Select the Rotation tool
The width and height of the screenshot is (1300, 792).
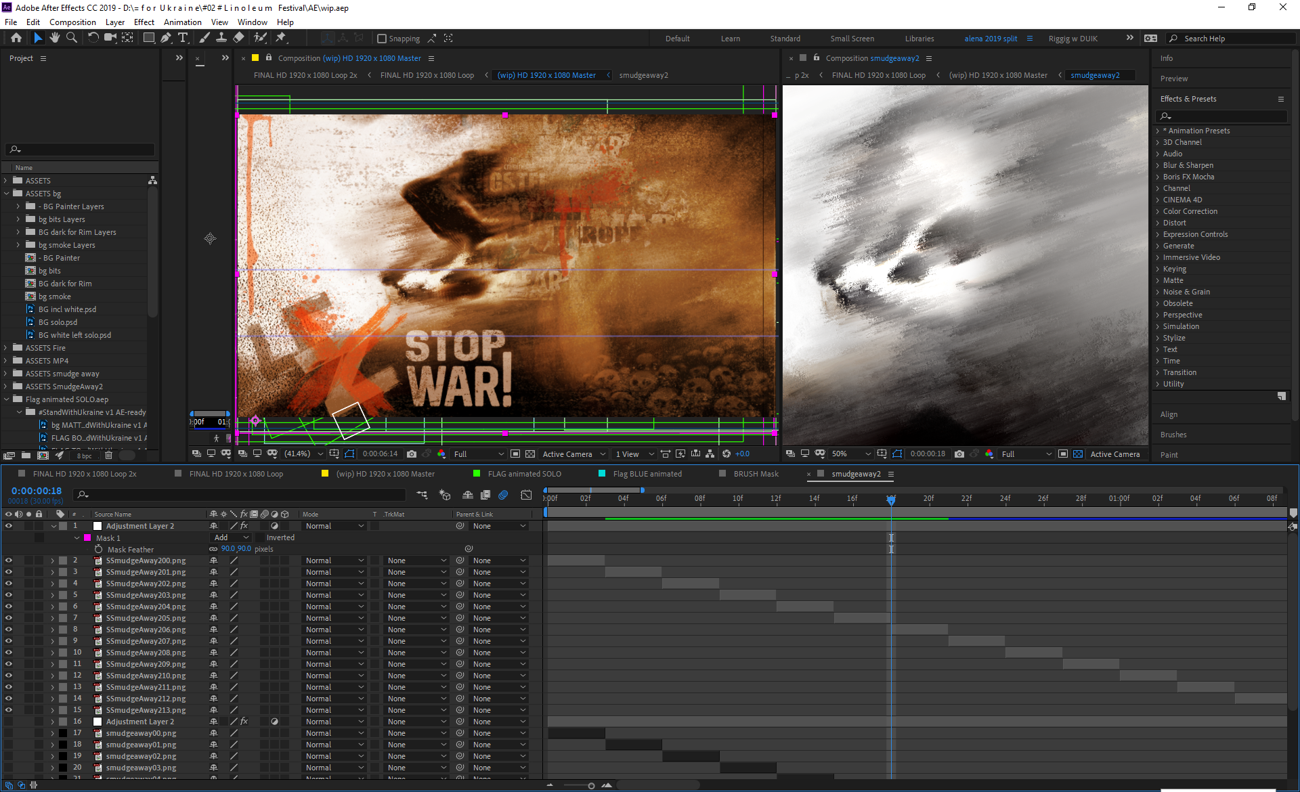click(x=93, y=38)
